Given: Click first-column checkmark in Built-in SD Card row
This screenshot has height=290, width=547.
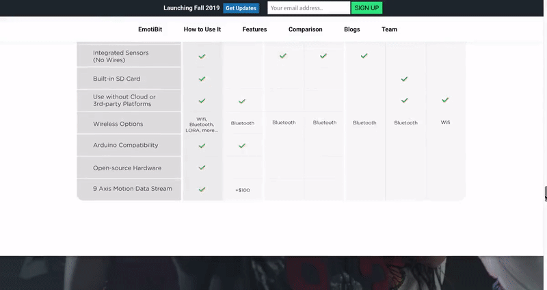Looking at the screenshot, I should (x=202, y=79).
